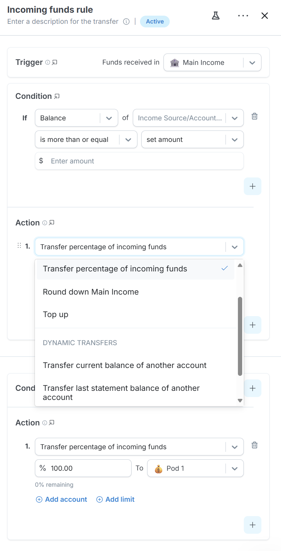Viewport: 281px width, 551px height.
Task: Grab the drag handle beside action 1
Action: (x=19, y=245)
